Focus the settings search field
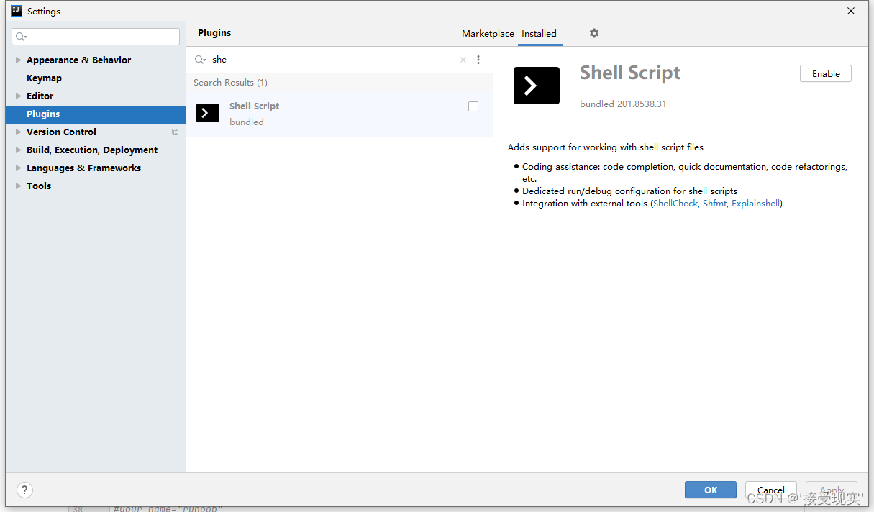Image resolution: width=874 pixels, height=512 pixels. (96, 37)
